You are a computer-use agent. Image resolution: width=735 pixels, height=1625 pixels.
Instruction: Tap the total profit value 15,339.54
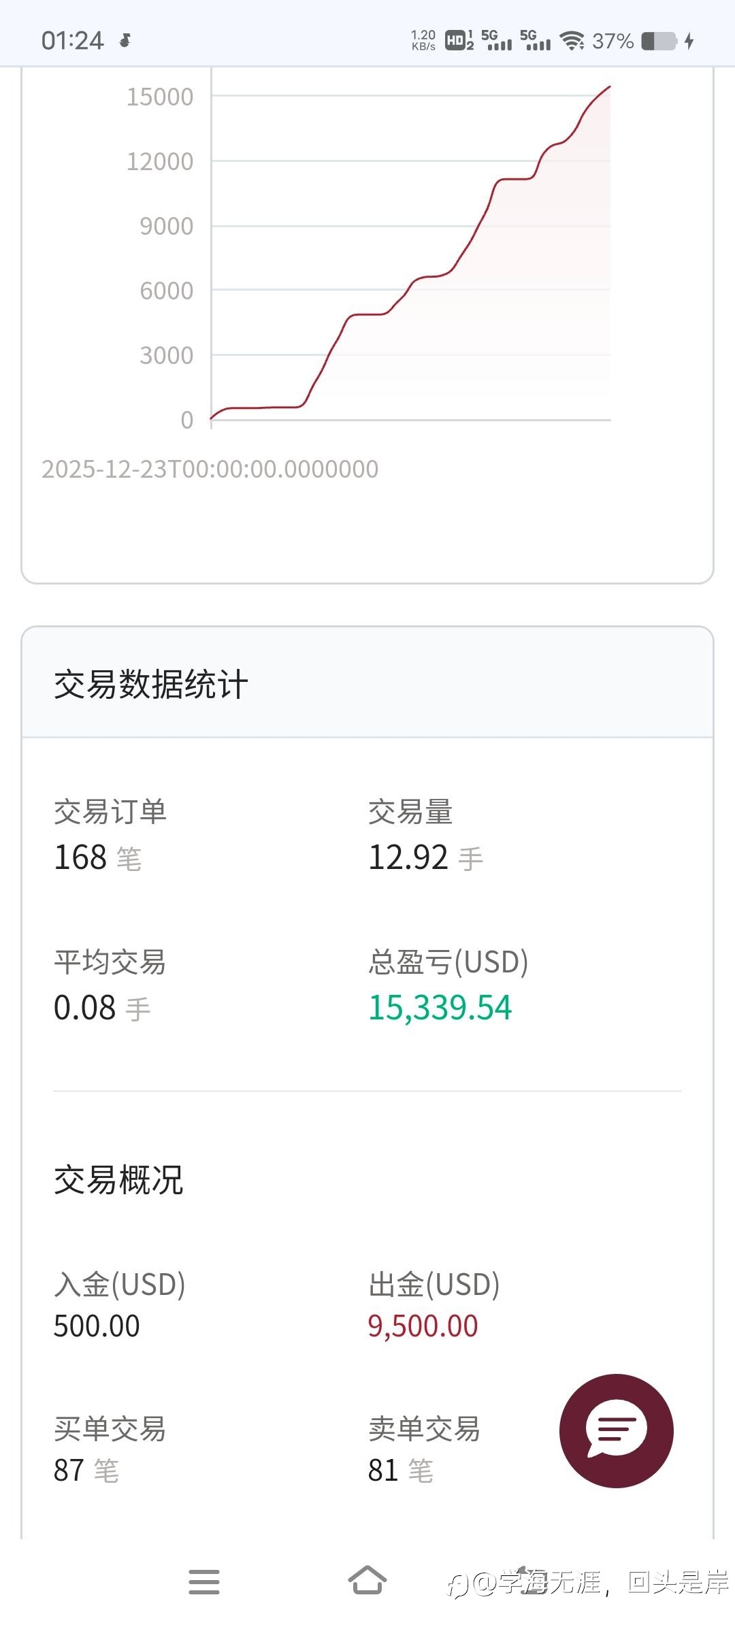coord(440,1008)
